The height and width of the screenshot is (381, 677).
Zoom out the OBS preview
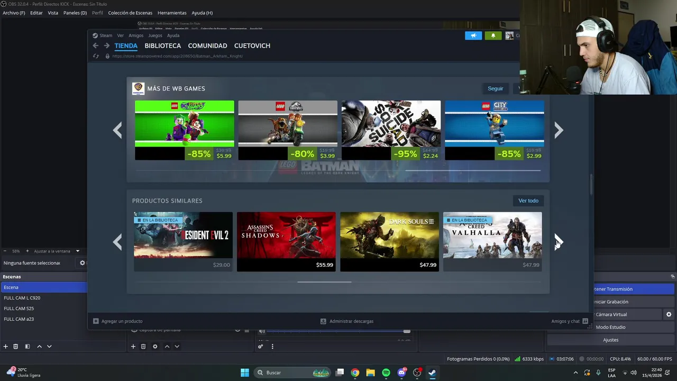tap(5, 251)
